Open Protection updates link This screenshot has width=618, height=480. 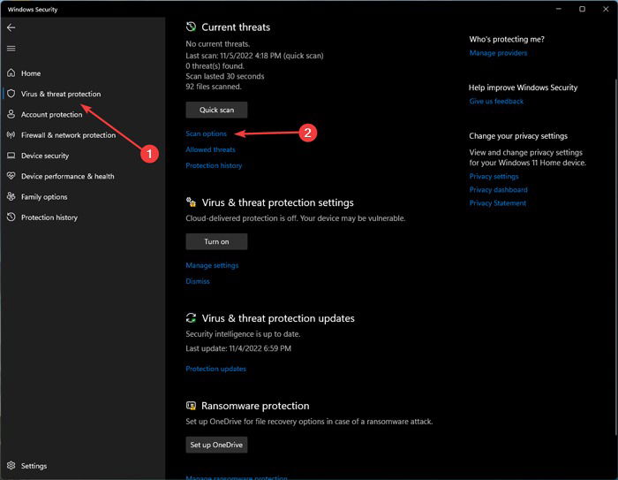(216, 369)
